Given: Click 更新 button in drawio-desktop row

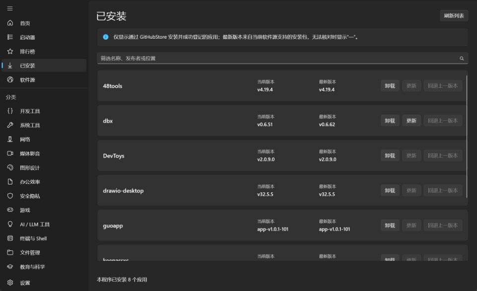Looking at the screenshot, I should click(x=411, y=190).
